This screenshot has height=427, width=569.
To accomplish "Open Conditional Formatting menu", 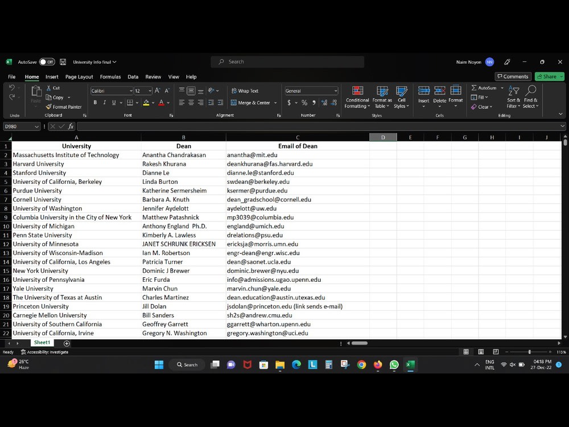I will point(357,97).
